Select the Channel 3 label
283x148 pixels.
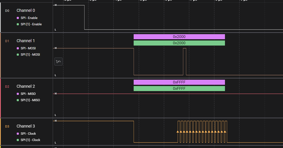click(26, 126)
